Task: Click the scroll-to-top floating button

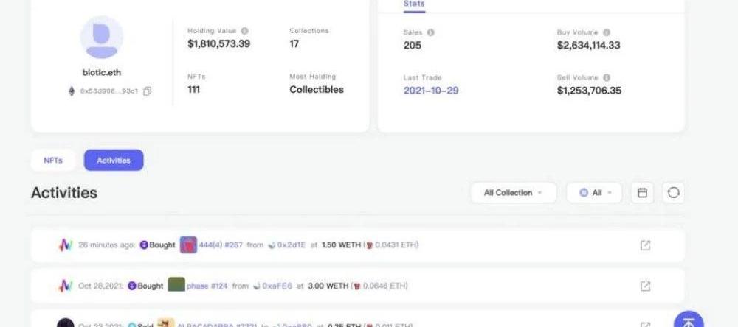Action: [x=688, y=321]
